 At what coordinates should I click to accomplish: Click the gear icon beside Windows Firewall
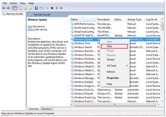coord(72,94)
